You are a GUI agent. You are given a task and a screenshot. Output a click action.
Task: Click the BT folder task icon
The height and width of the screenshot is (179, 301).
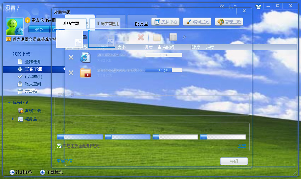coord(86,73)
